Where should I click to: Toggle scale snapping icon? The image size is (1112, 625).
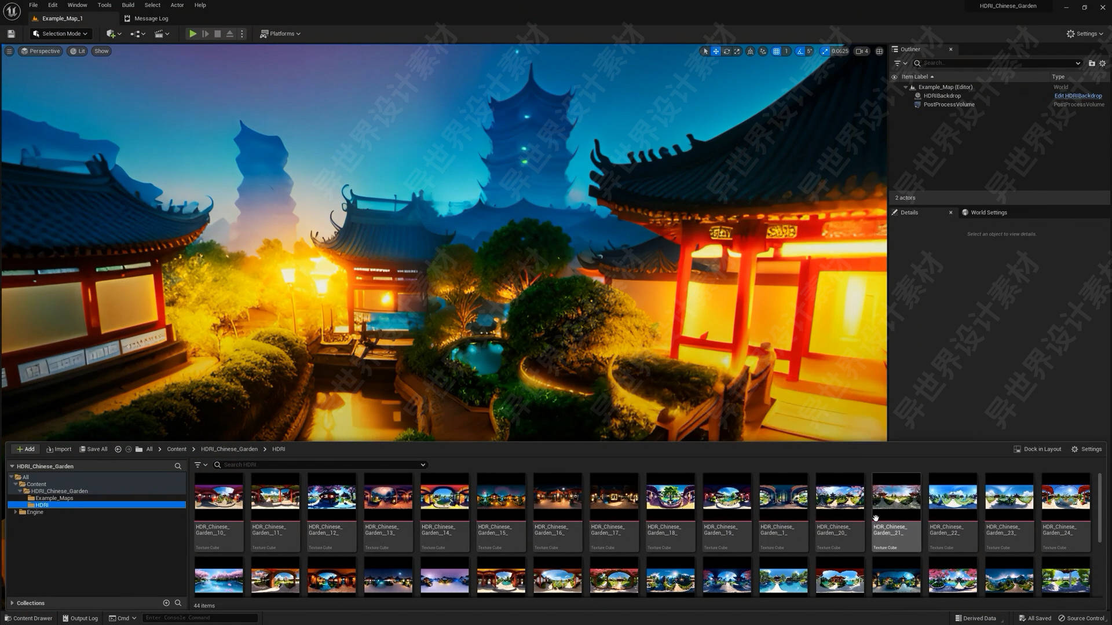825,52
